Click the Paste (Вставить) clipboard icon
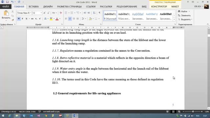 [x=6, y=13]
